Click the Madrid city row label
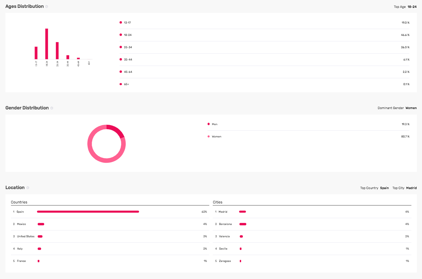 (x=223, y=212)
